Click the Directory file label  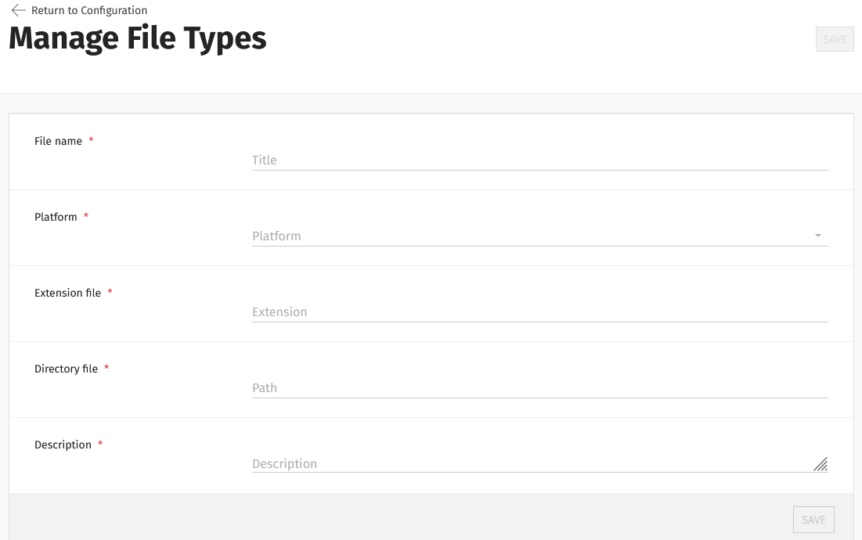coord(66,369)
